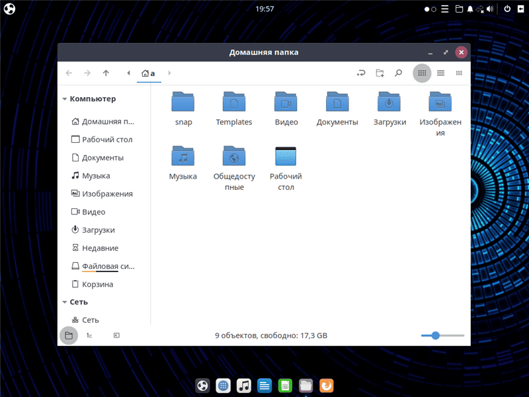Click the right path-bar scroll arrow
This screenshot has height=397, width=529.
[169, 73]
